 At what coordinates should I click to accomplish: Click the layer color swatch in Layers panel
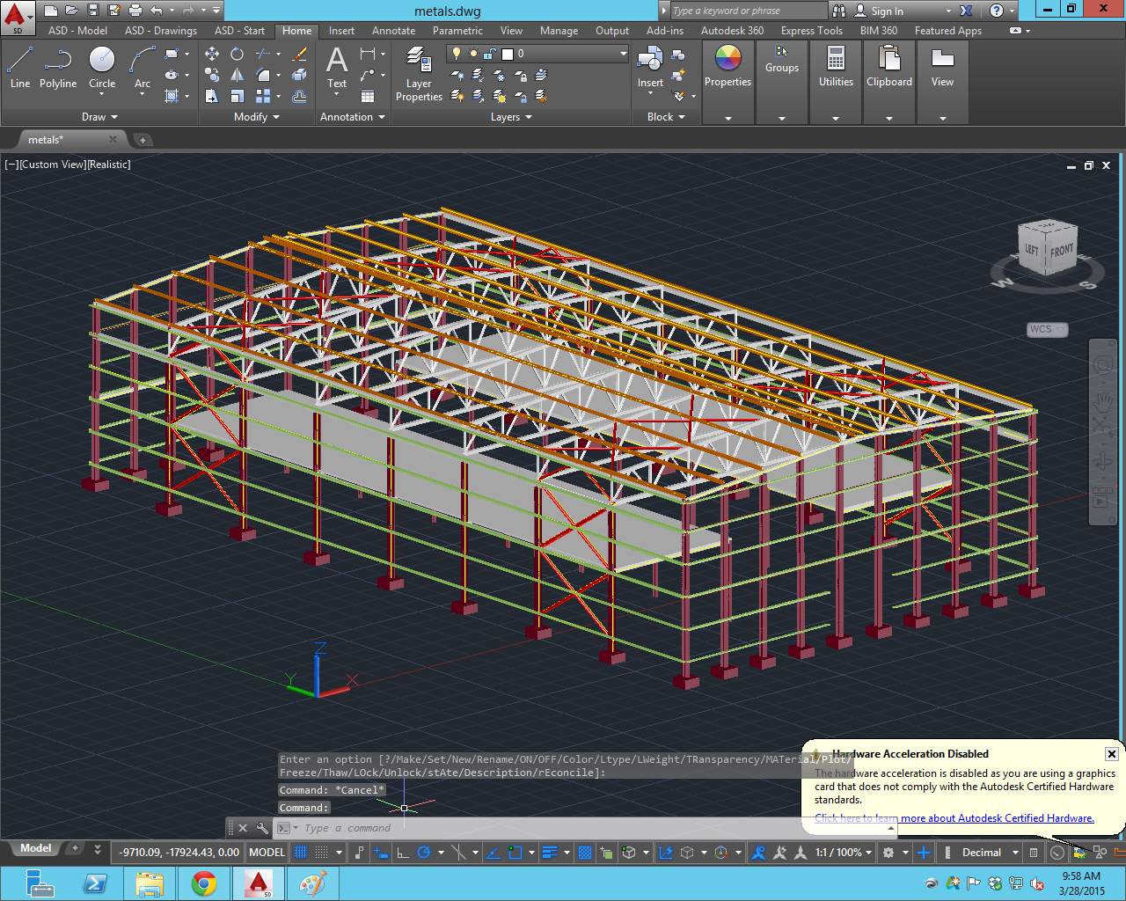pyautogui.click(x=508, y=53)
